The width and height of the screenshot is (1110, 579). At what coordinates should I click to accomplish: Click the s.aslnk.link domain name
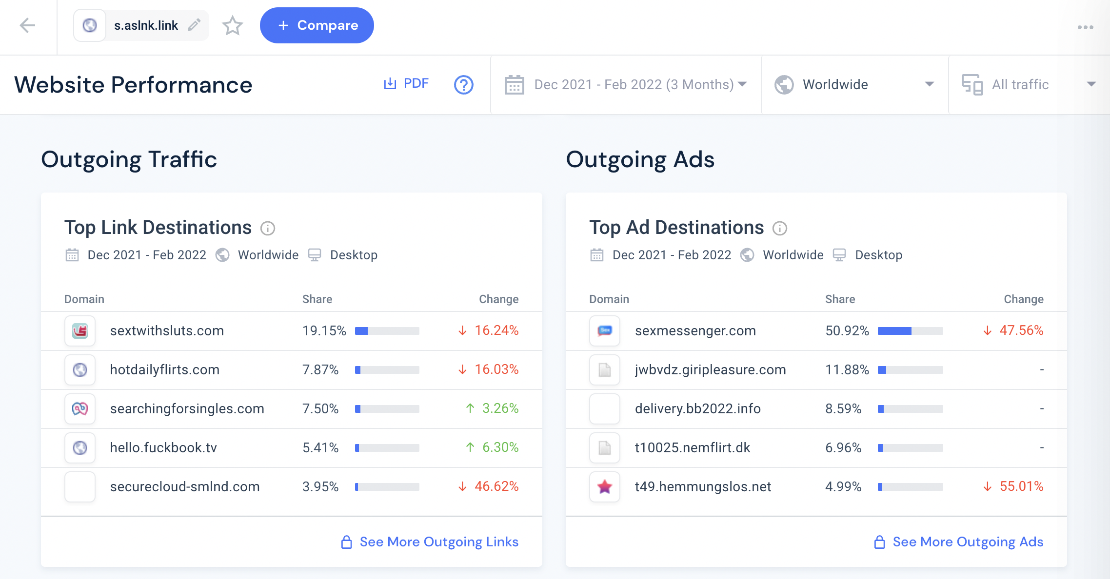click(146, 25)
